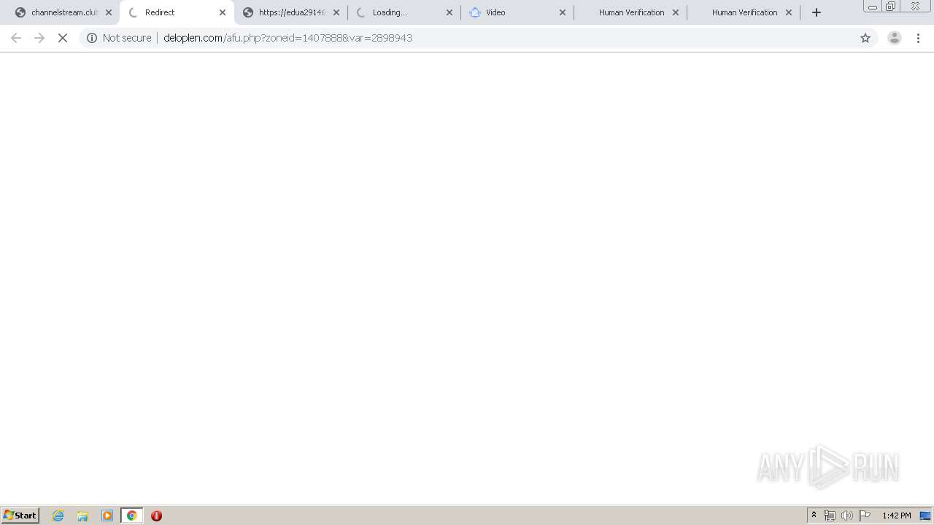Close the first Human Verification tab
The image size is (934, 525).
tap(676, 12)
